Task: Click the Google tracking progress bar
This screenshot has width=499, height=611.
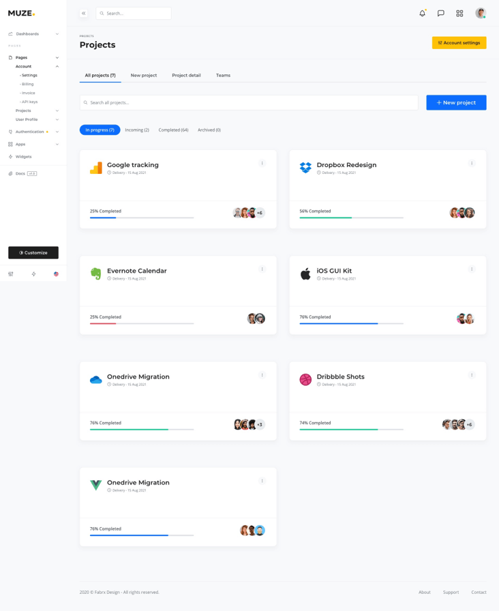Action: point(142,218)
